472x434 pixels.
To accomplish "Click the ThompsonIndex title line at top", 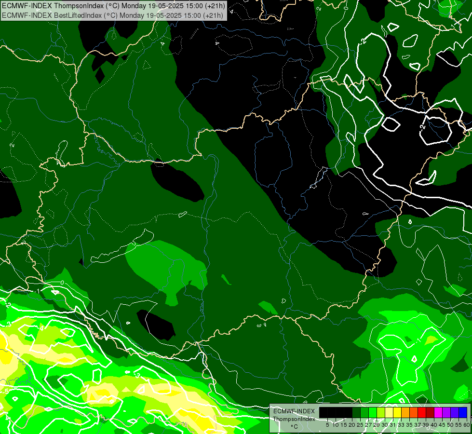I will [x=112, y=6].
